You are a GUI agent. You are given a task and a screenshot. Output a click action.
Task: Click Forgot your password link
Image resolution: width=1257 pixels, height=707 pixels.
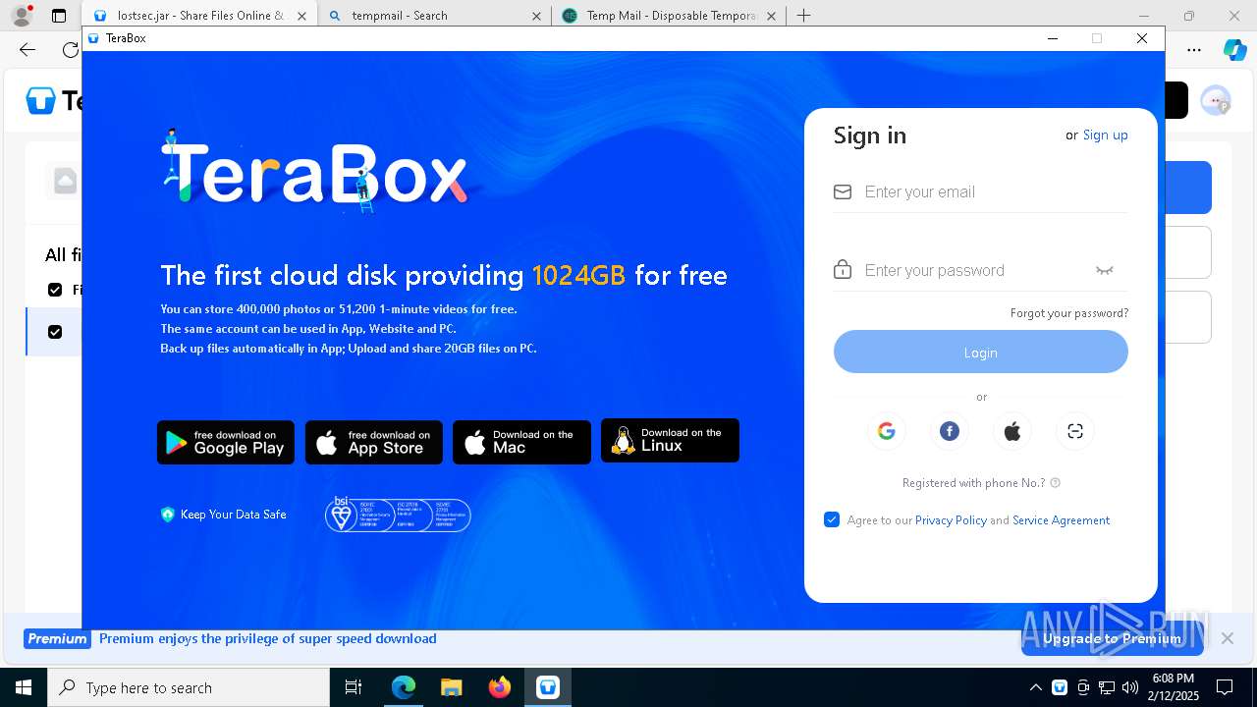(1069, 313)
